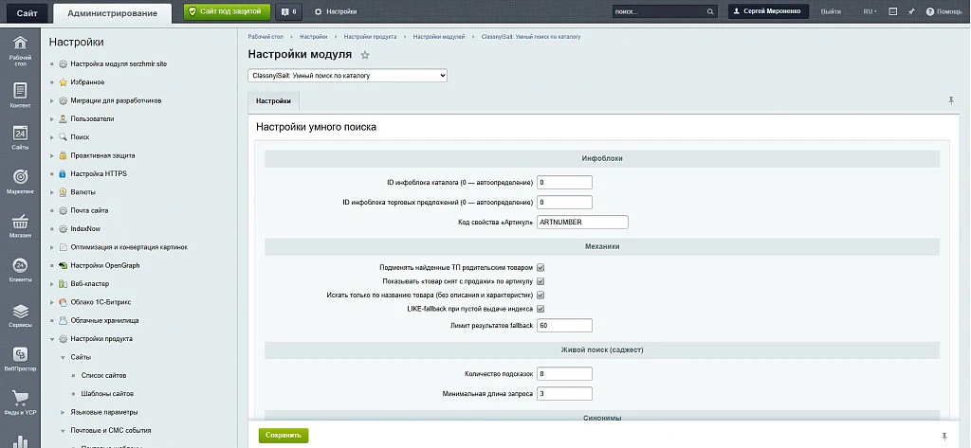Toggle LIKE-fallback при пустой выдаче checkbox
Viewport: 971px width, 448px height.
[540, 308]
